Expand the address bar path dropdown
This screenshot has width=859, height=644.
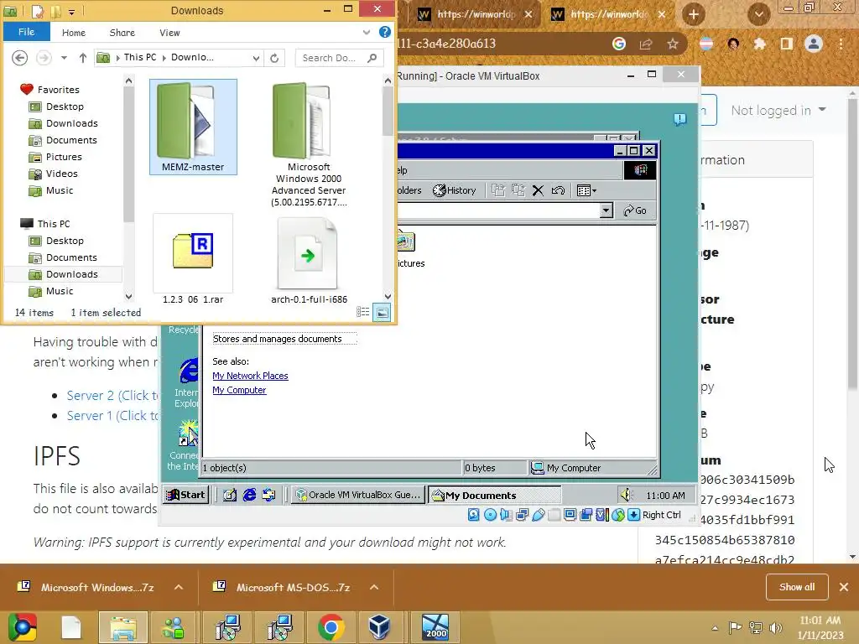tap(256, 58)
